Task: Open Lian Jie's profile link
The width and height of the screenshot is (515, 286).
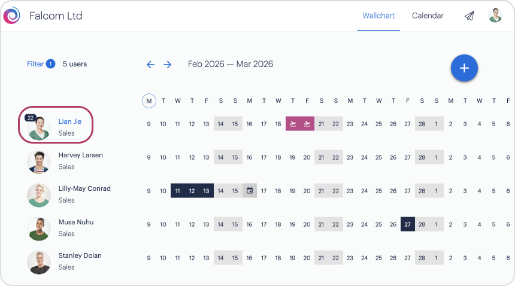Action: 70,121
